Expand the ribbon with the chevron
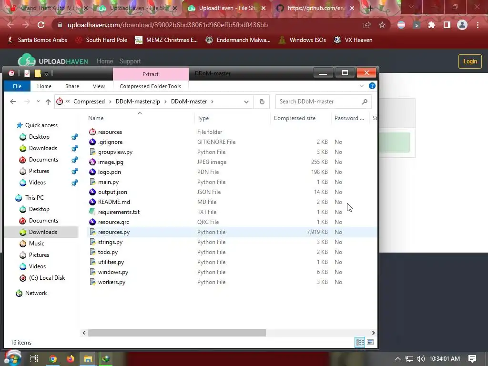Screen dimensions: 488x366 (x=362, y=86)
